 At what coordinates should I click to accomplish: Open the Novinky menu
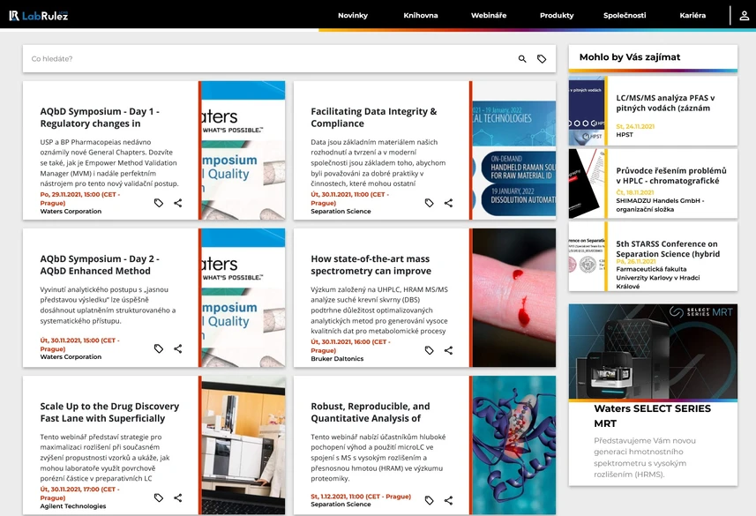coord(353,15)
